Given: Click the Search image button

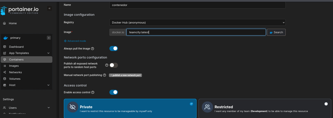Looking at the screenshot, I should (276, 32).
